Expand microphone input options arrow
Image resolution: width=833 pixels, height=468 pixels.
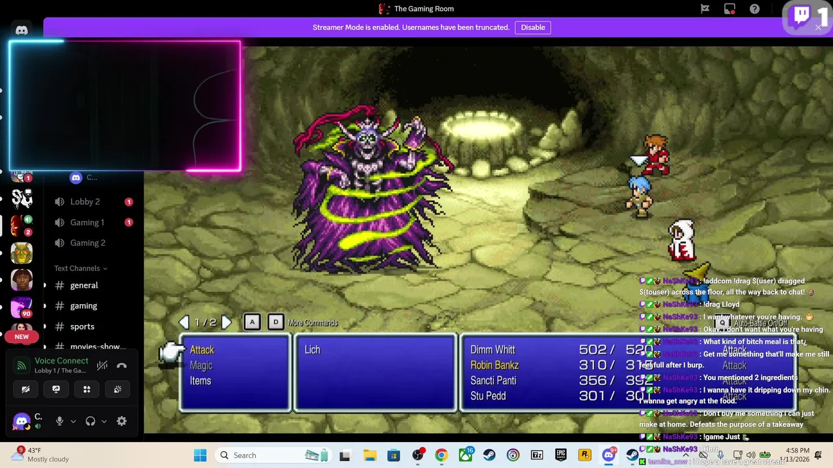click(x=73, y=421)
